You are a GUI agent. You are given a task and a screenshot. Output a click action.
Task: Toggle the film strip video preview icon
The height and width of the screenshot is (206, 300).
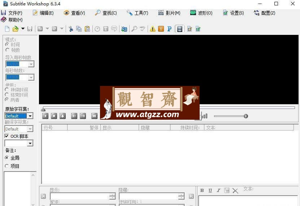pyautogui.click(x=180, y=29)
